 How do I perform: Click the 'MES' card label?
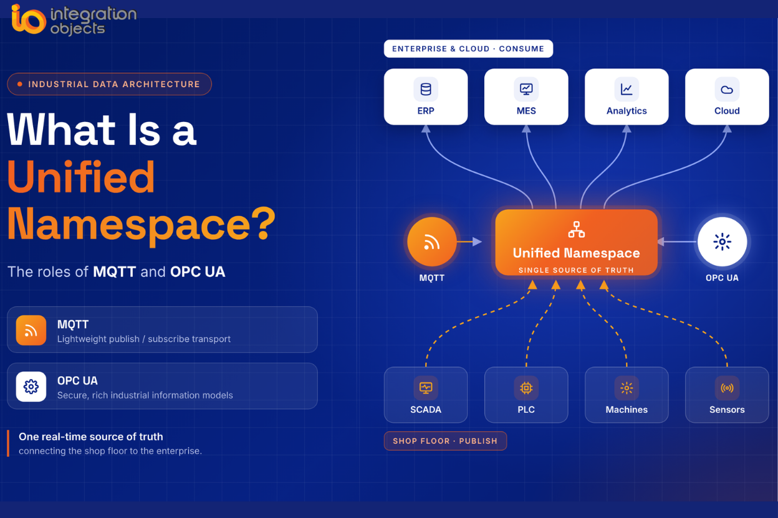pyautogui.click(x=526, y=111)
